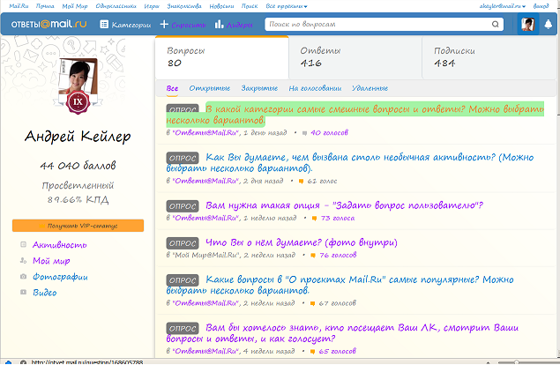Switch to the Ответы 416 tab
560x365 pixels.
[355, 57]
